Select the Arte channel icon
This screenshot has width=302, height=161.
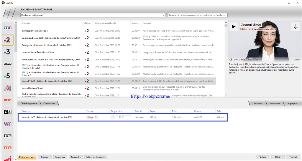pos(8,100)
